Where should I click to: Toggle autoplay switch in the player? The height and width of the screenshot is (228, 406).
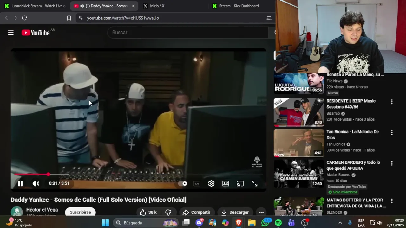tap(183, 183)
